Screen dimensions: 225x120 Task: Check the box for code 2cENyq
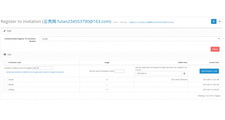[x=5, y=90]
